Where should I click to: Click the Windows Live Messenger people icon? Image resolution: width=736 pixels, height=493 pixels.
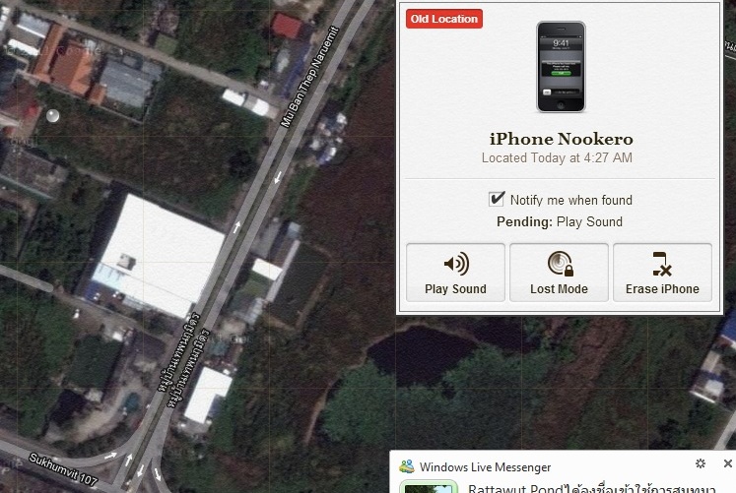click(407, 466)
